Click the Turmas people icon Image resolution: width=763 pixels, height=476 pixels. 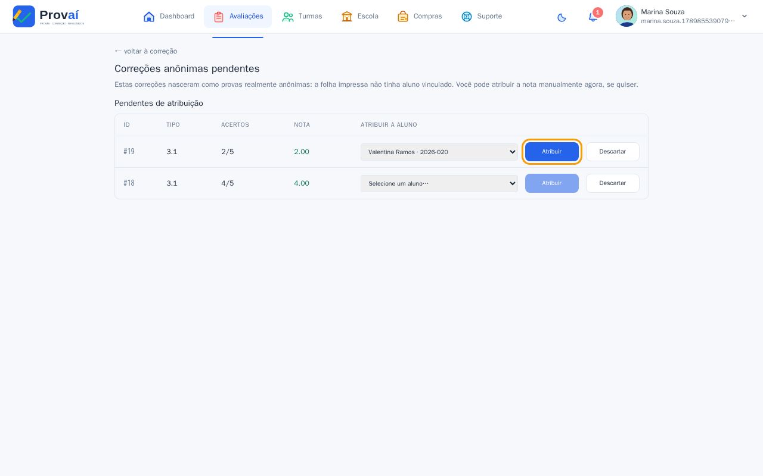288,17
